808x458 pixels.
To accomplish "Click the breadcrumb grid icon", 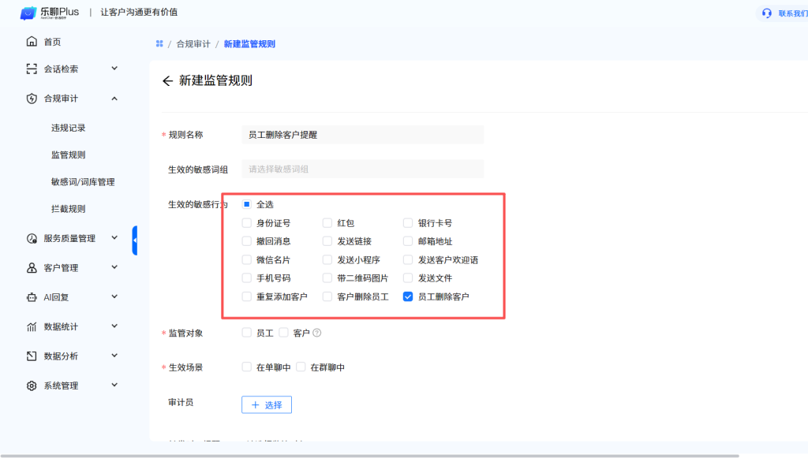I will pyautogui.click(x=159, y=44).
